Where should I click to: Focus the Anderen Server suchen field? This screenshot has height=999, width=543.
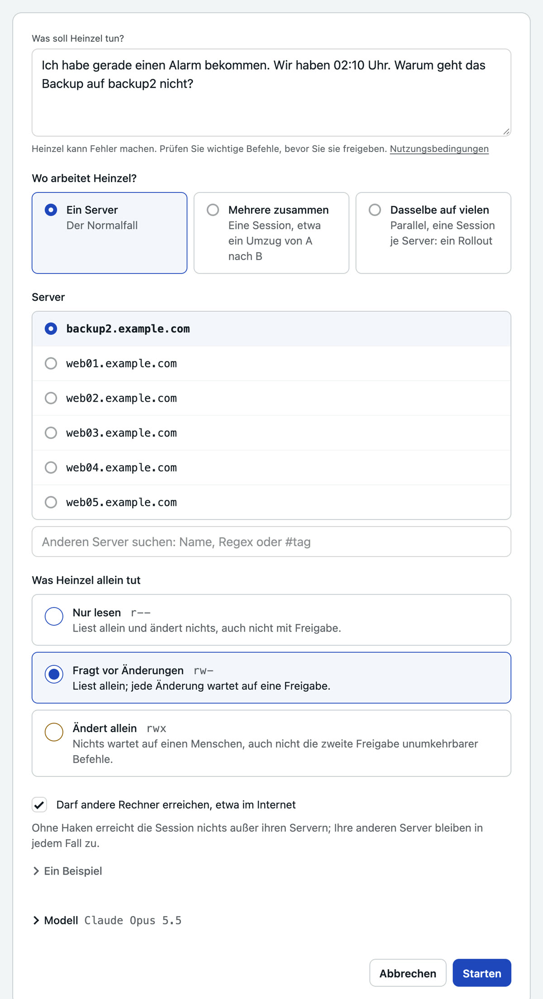pos(271,542)
